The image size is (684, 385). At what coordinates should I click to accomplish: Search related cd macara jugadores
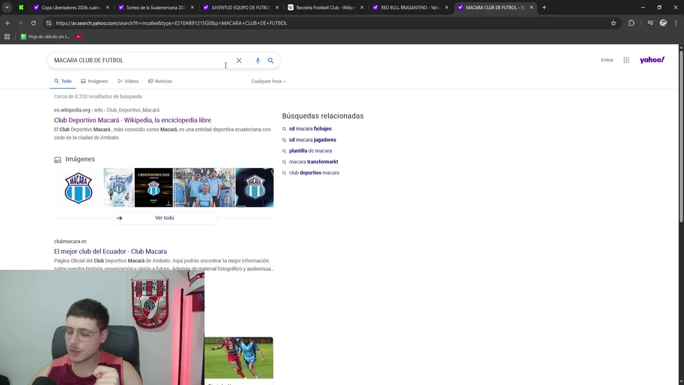point(313,140)
